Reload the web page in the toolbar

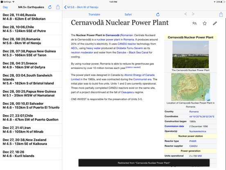(158, 14)
